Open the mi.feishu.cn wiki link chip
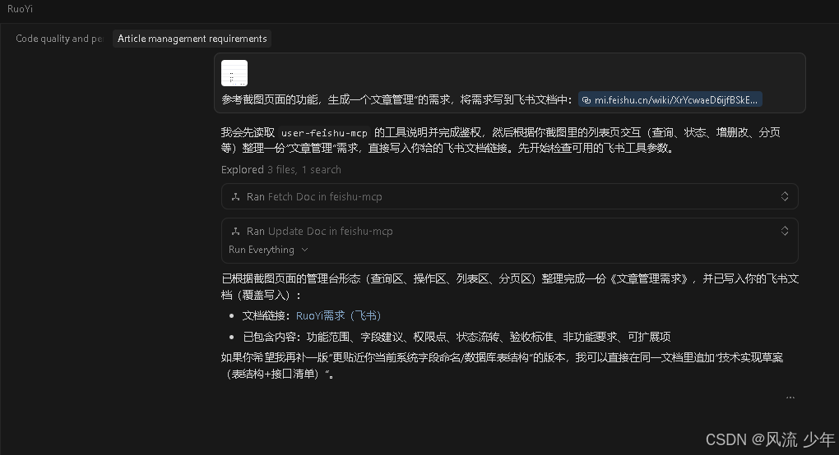Screen dimensions: 839x455 pyautogui.click(x=670, y=100)
